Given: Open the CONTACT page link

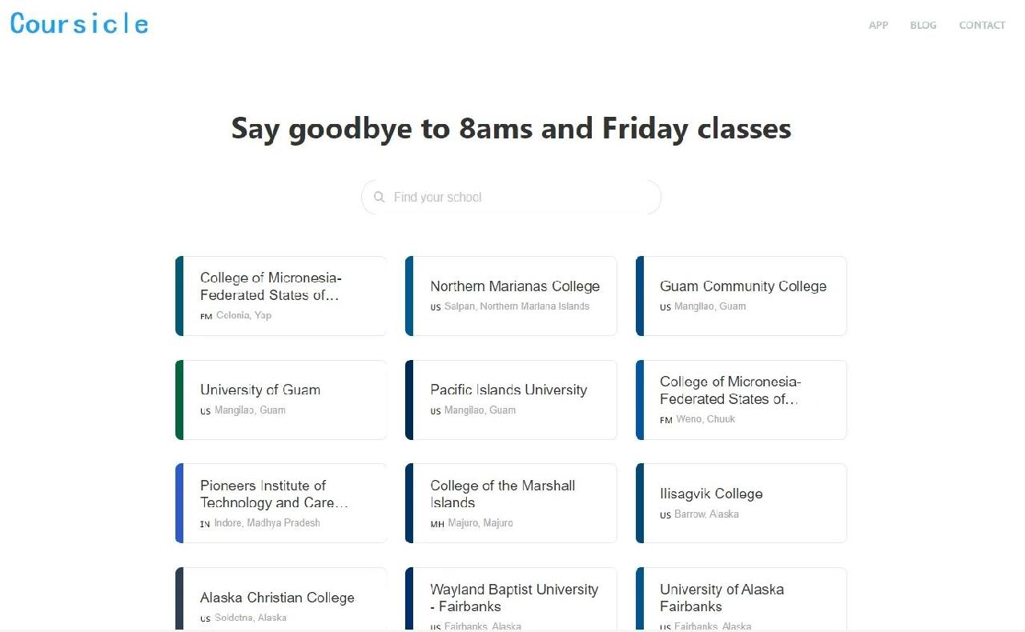Looking at the screenshot, I should 982,25.
